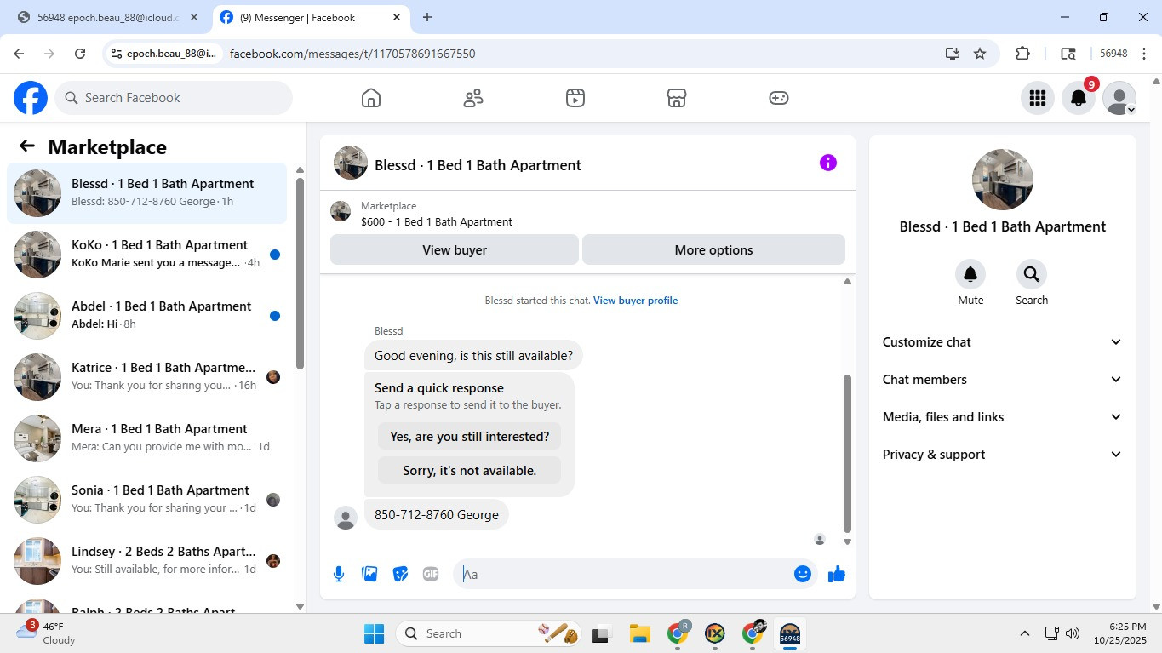Open the Friends icon in top navigation
Screen dimensions: 1162x653
[473, 98]
